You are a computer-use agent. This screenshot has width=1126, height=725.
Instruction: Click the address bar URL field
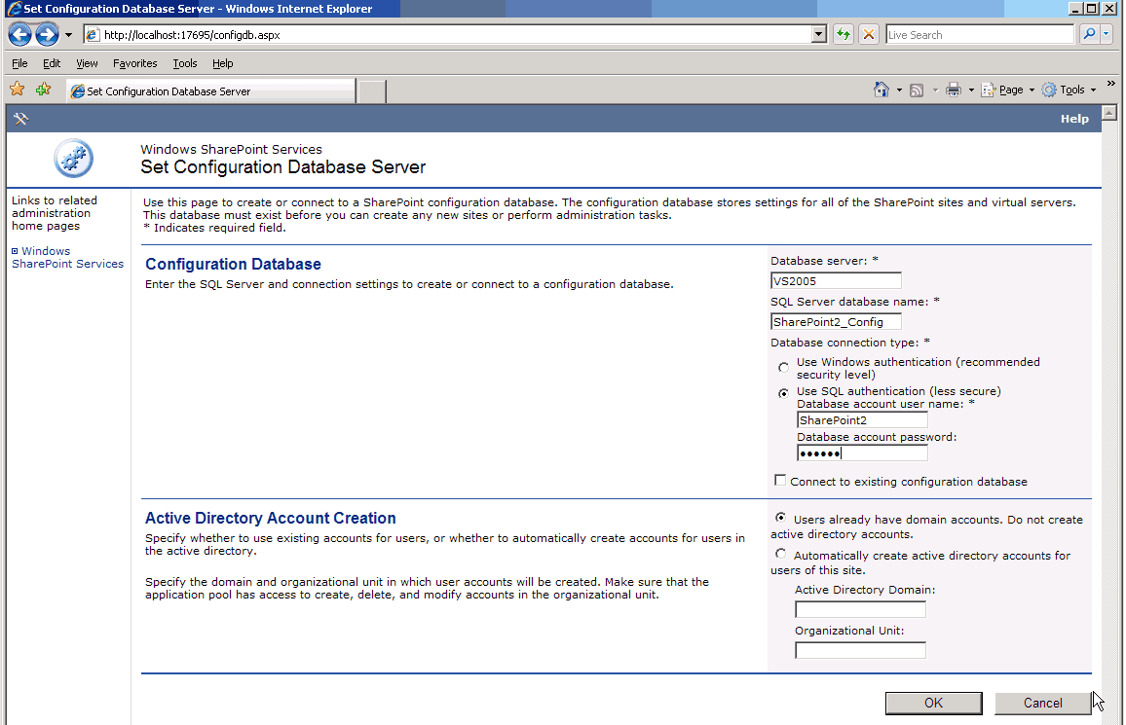[x=455, y=34]
